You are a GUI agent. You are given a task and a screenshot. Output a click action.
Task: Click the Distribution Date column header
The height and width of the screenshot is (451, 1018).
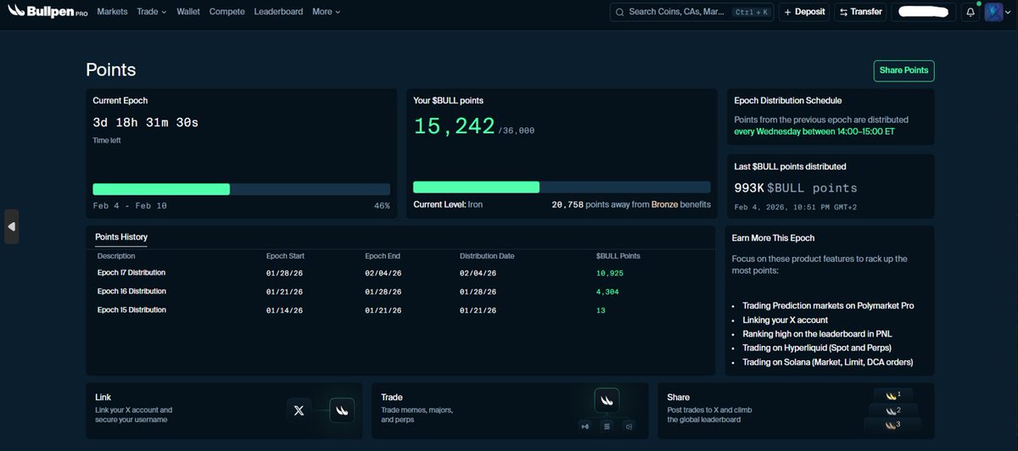click(487, 256)
